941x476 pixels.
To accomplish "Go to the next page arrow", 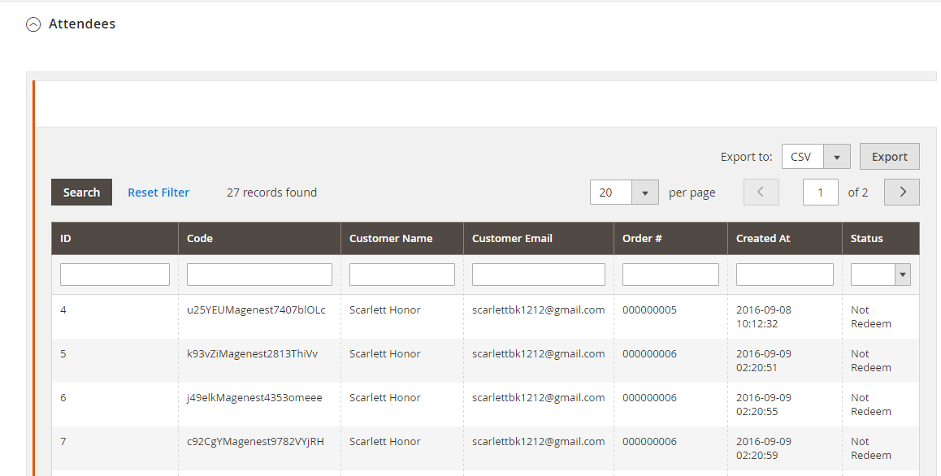I will 902,192.
